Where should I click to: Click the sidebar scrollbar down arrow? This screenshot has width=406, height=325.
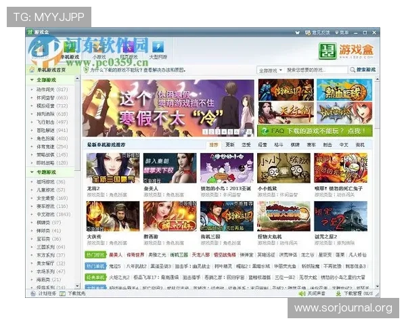click(77, 286)
